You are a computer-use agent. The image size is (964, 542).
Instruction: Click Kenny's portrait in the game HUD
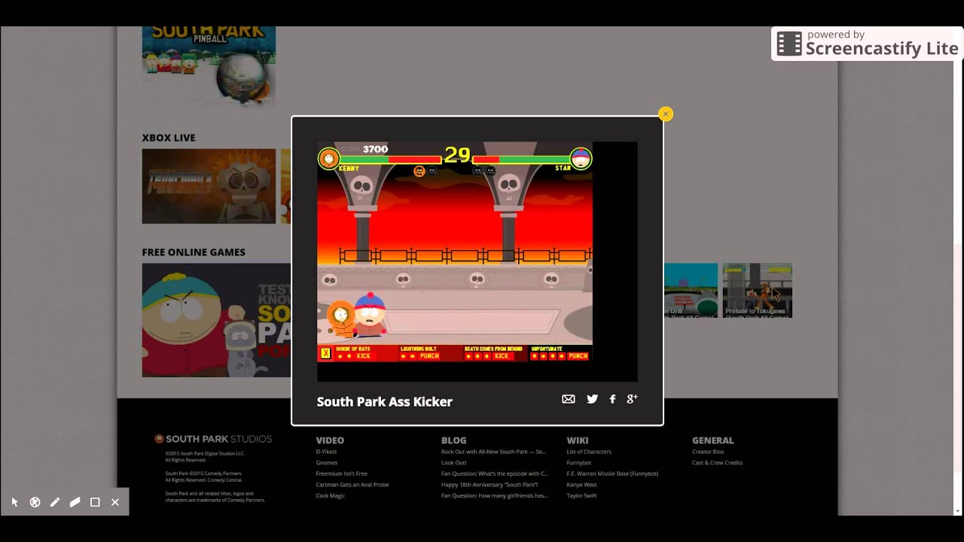click(x=328, y=159)
